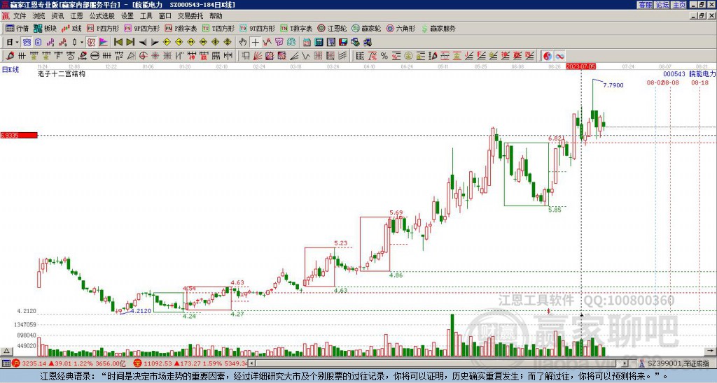Open the 资讯 menu
The width and height of the screenshot is (717, 383).
click(x=57, y=16)
